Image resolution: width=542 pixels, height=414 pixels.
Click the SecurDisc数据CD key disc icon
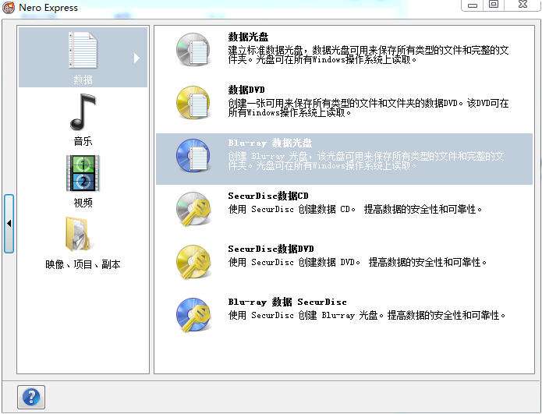click(193, 209)
